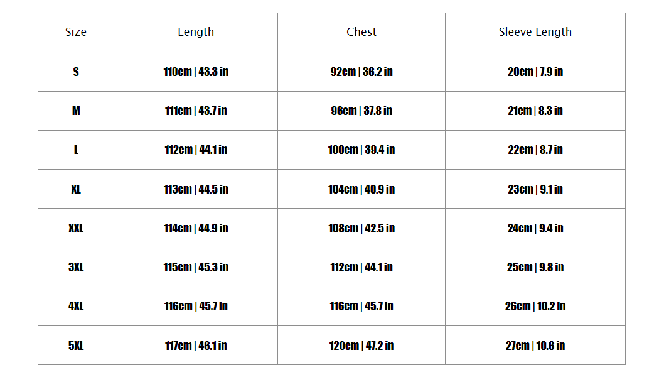Click the Chest column header
664x382 pixels.
(361, 32)
